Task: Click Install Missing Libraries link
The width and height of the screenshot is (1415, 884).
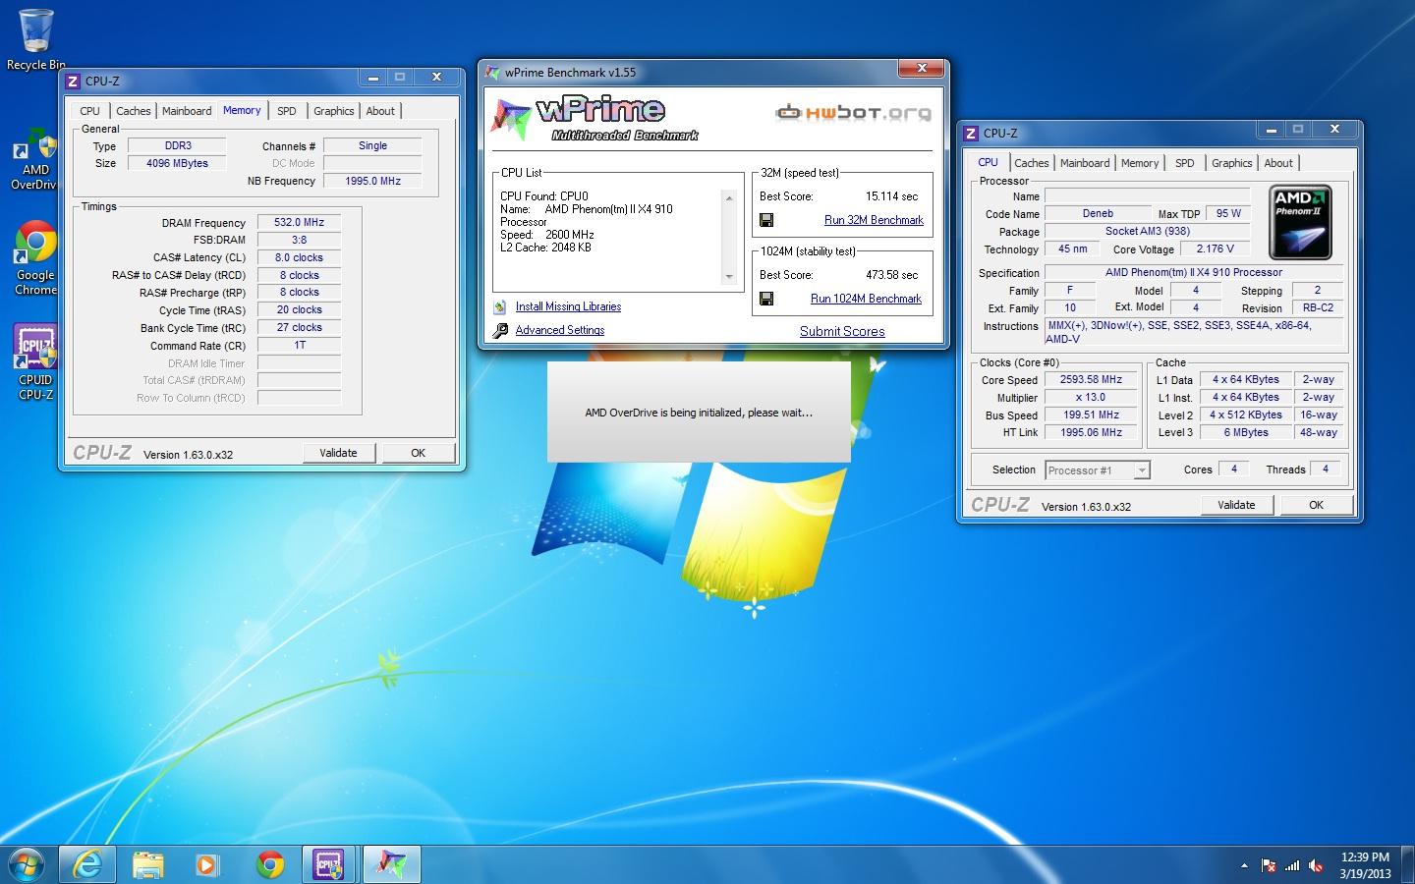Action: 568,306
